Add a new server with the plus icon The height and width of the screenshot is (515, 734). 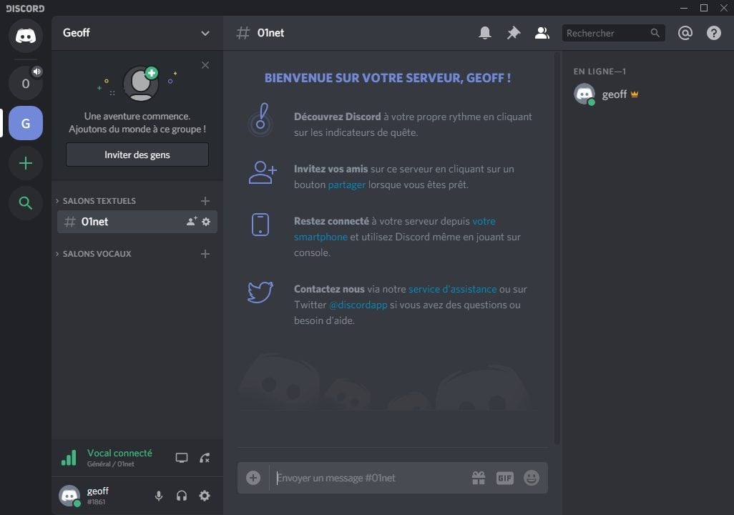click(x=26, y=163)
